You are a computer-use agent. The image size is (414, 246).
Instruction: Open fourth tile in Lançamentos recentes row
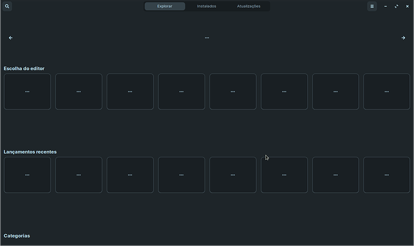click(x=181, y=175)
